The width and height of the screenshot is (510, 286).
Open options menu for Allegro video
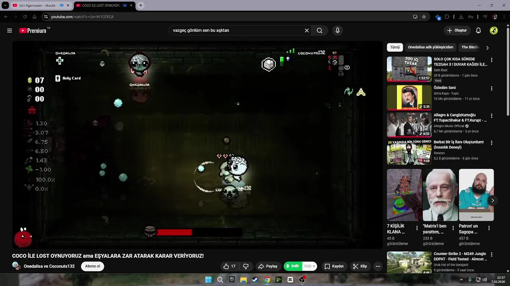tap(491, 116)
